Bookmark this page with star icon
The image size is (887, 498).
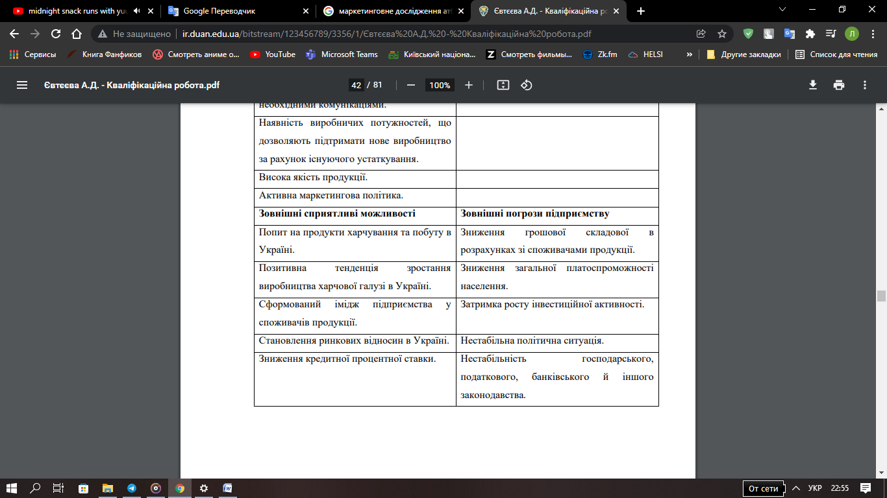722,34
